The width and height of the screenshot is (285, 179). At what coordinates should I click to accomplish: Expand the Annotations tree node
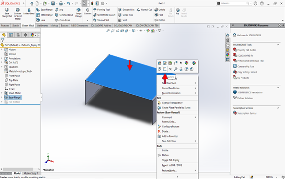click(2, 58)
